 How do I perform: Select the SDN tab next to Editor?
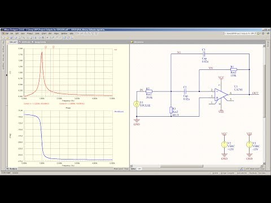(x=139, y=169)
